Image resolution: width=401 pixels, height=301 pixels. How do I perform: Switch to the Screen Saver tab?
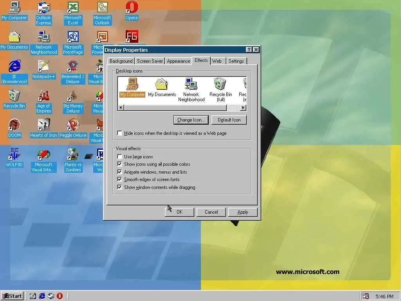tap(150, 61)
